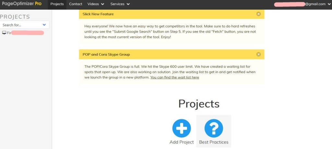Open the Services menu
332x149 pixels.
[x=120, y=4]
